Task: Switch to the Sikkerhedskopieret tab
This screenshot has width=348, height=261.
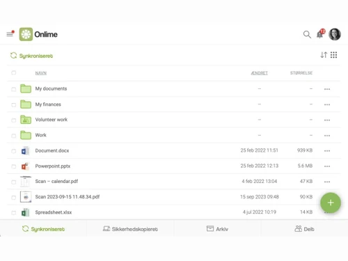Action: click(130, 229)
